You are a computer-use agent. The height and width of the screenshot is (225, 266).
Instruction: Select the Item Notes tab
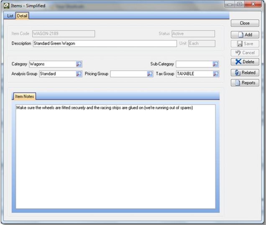click(x=24, y=96)
